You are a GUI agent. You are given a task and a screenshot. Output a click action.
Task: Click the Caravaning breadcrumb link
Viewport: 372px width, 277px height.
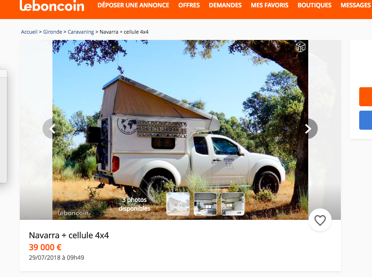(x=81, y=32)
